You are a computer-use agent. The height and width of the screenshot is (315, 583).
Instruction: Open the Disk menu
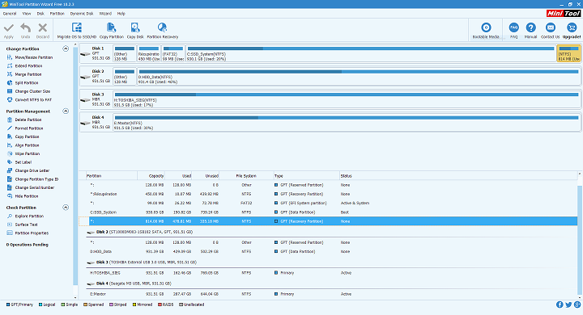click(40, 14)
